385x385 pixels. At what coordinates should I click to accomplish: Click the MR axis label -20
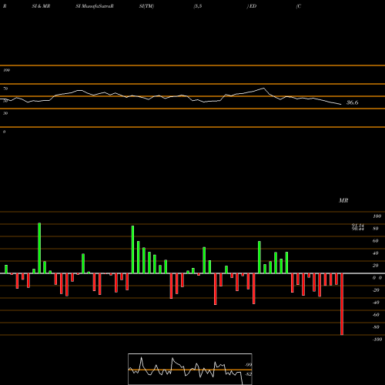pos(376,290)
